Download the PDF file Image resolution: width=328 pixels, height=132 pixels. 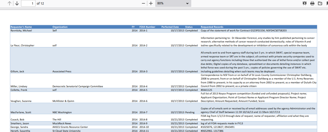coord(320,3)
